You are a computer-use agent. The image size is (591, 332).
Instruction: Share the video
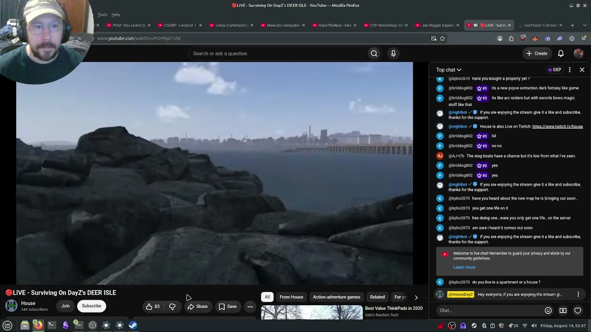coord(197,307)
